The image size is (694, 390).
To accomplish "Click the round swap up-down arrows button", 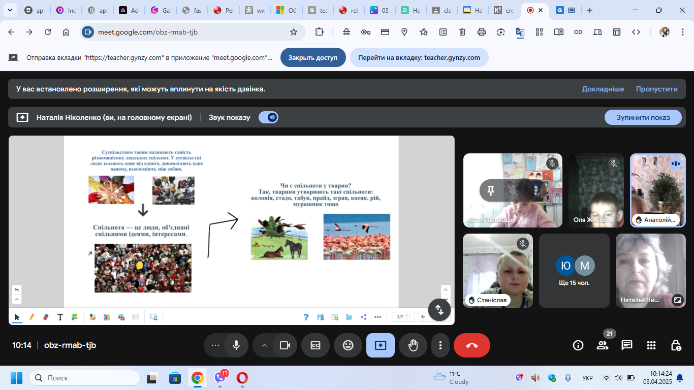I will pos(439,310).
